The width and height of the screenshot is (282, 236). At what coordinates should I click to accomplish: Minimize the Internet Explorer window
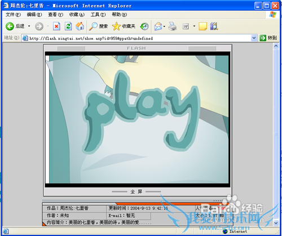click(x=258, y=6)
